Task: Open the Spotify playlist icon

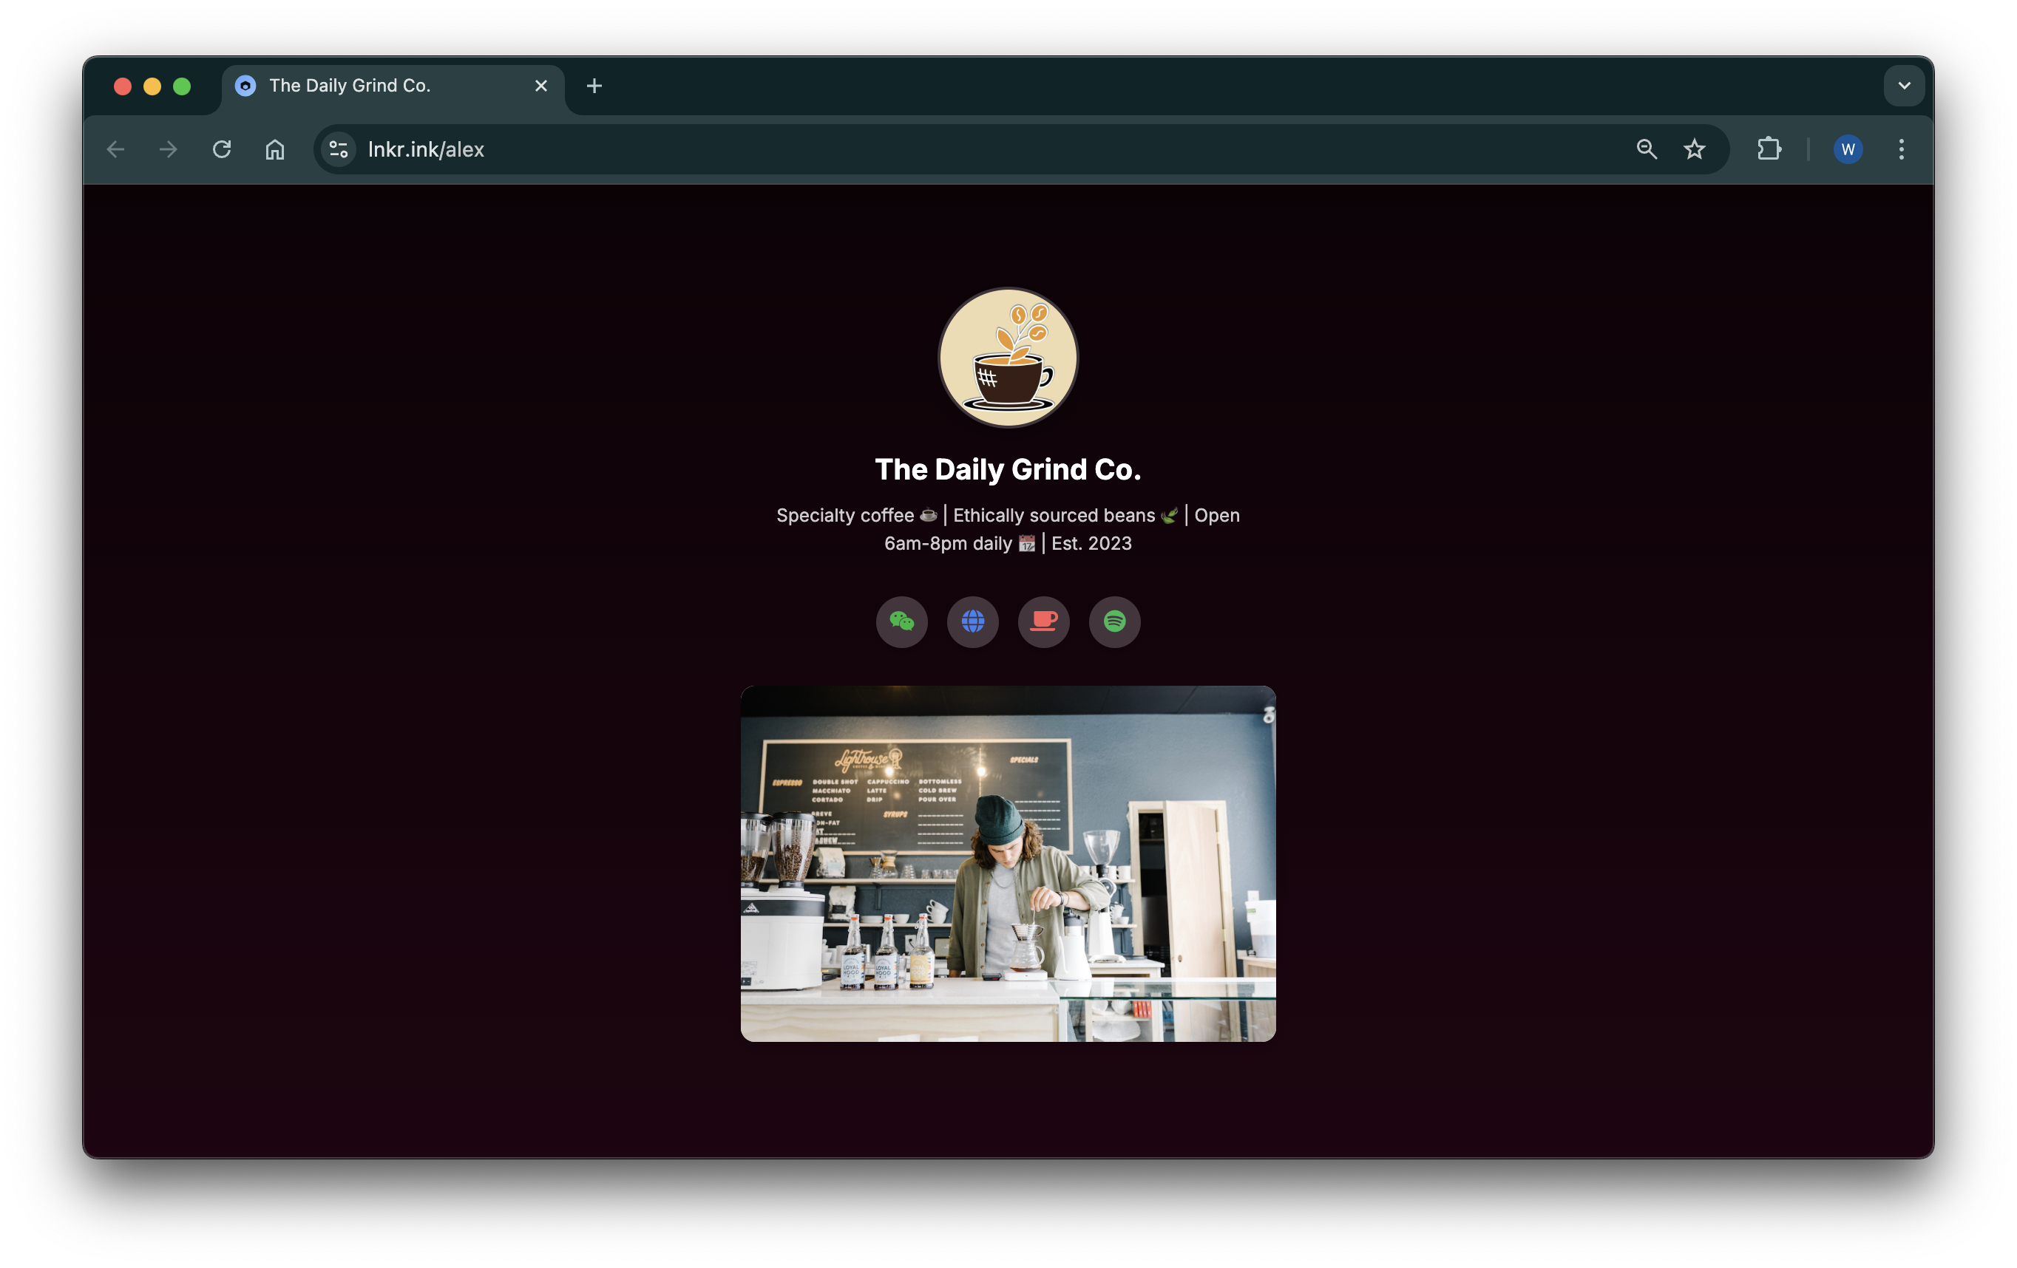Action: [x=1114, y=622]
